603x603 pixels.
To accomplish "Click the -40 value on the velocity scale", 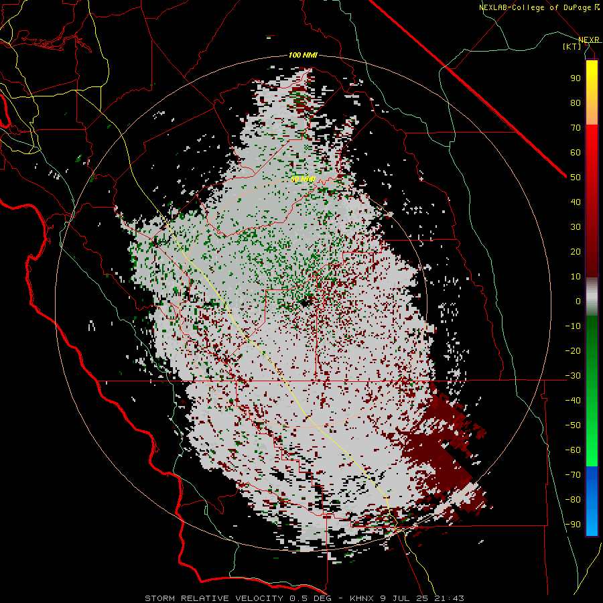I will 573,401.
